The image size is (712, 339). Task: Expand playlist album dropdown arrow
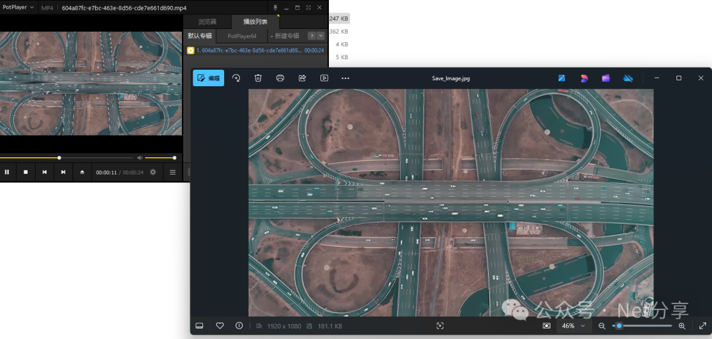[x=320, y=36]
